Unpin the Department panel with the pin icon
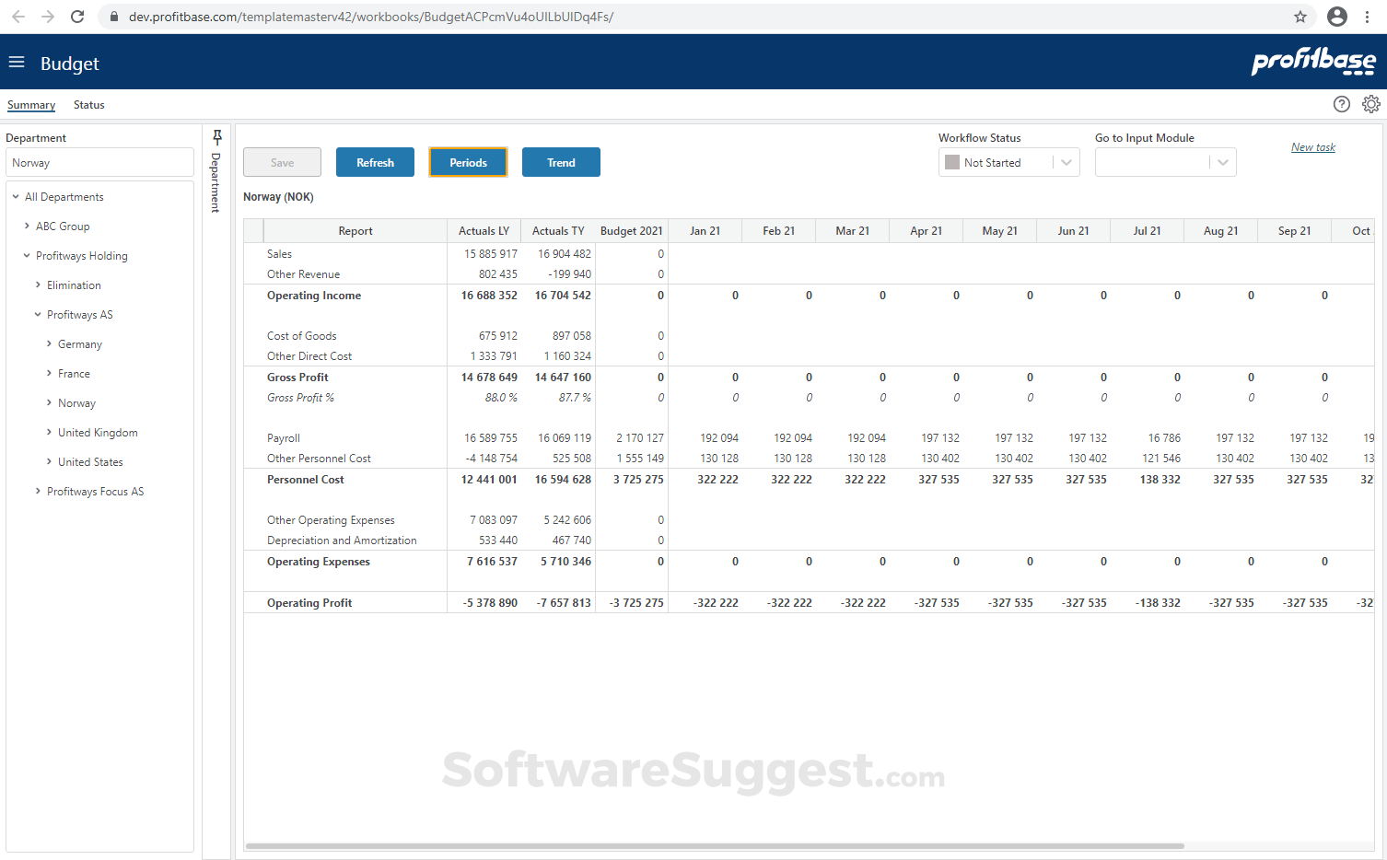The image size is (1387, 860). coord(216,136)
